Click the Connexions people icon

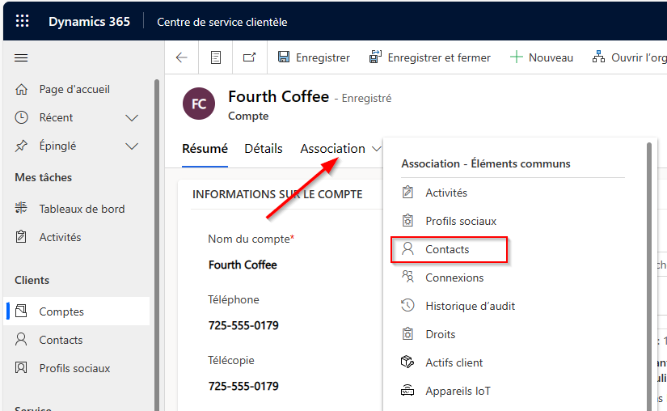point(407,277)
